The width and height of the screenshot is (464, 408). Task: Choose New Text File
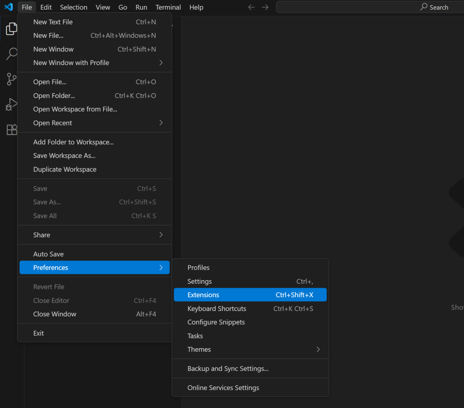[94, 22]
